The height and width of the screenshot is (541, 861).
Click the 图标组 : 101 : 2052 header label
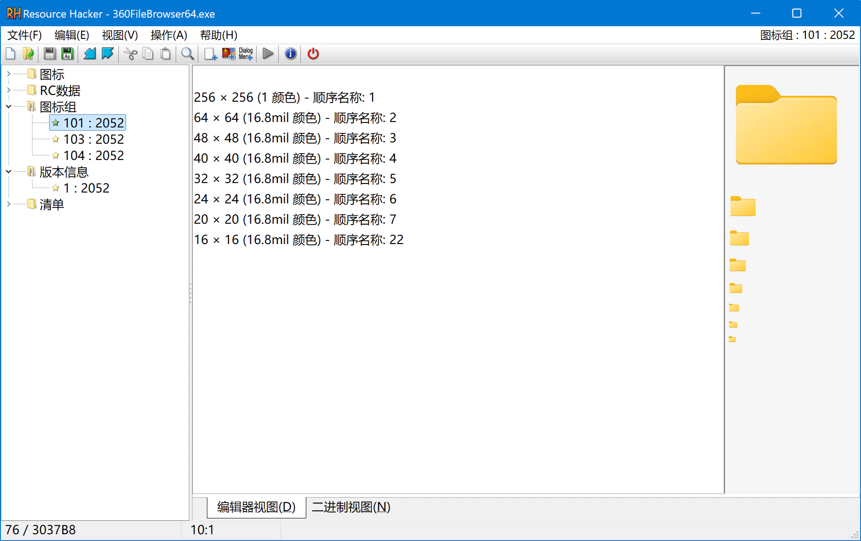[x=807, y=35]
